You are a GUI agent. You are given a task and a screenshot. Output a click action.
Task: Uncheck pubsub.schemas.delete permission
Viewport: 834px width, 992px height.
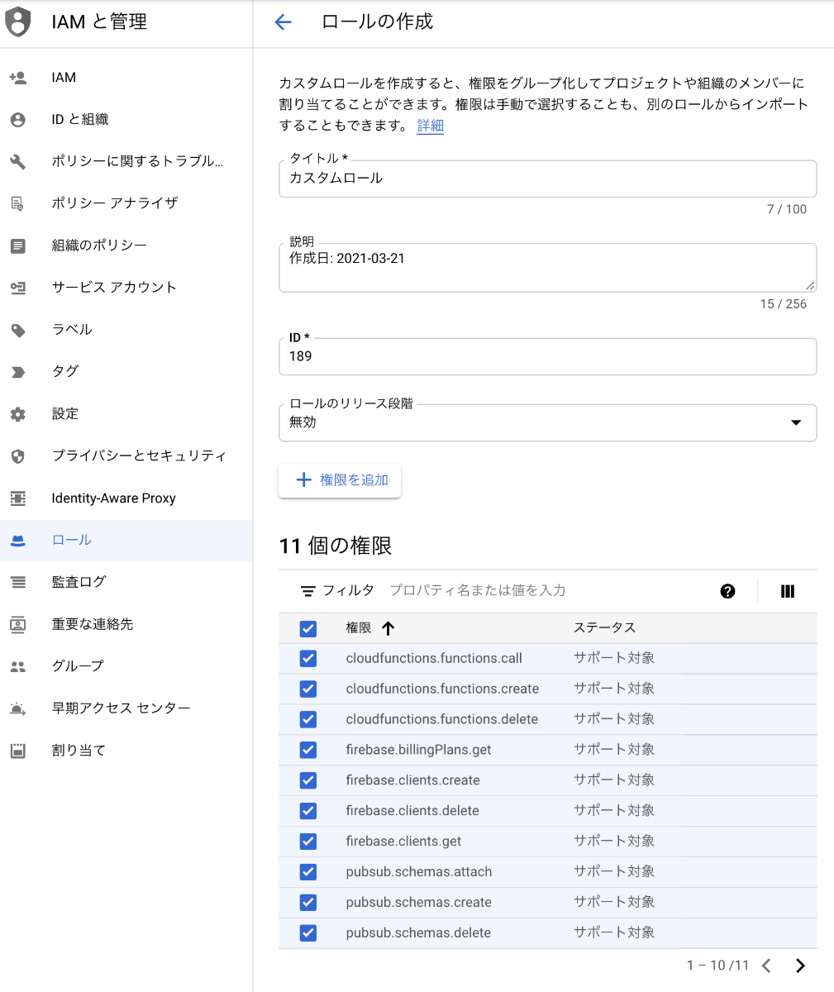coord(308,933)
